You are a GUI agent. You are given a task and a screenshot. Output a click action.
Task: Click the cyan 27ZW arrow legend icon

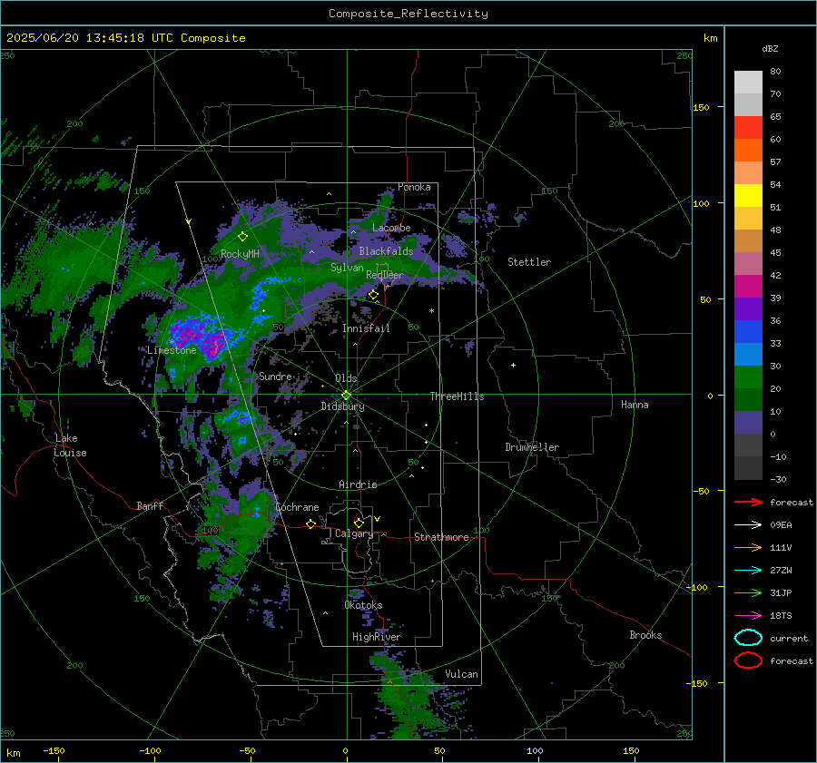[x=748, y=570]
